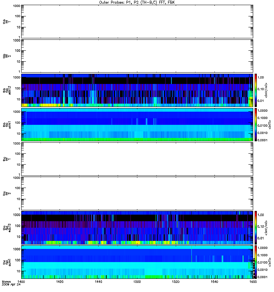Click the thc scm1 color bar
The height and width of the screenshot is (292, 274).
256,262
